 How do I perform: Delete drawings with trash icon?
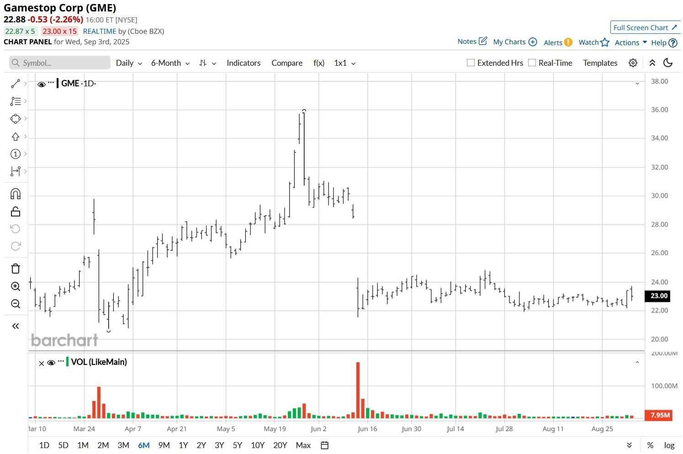15,269
